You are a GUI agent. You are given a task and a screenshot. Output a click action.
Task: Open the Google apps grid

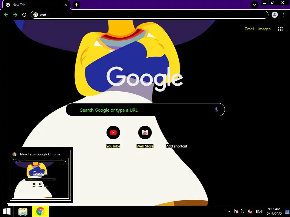click(x=280, y=29)
